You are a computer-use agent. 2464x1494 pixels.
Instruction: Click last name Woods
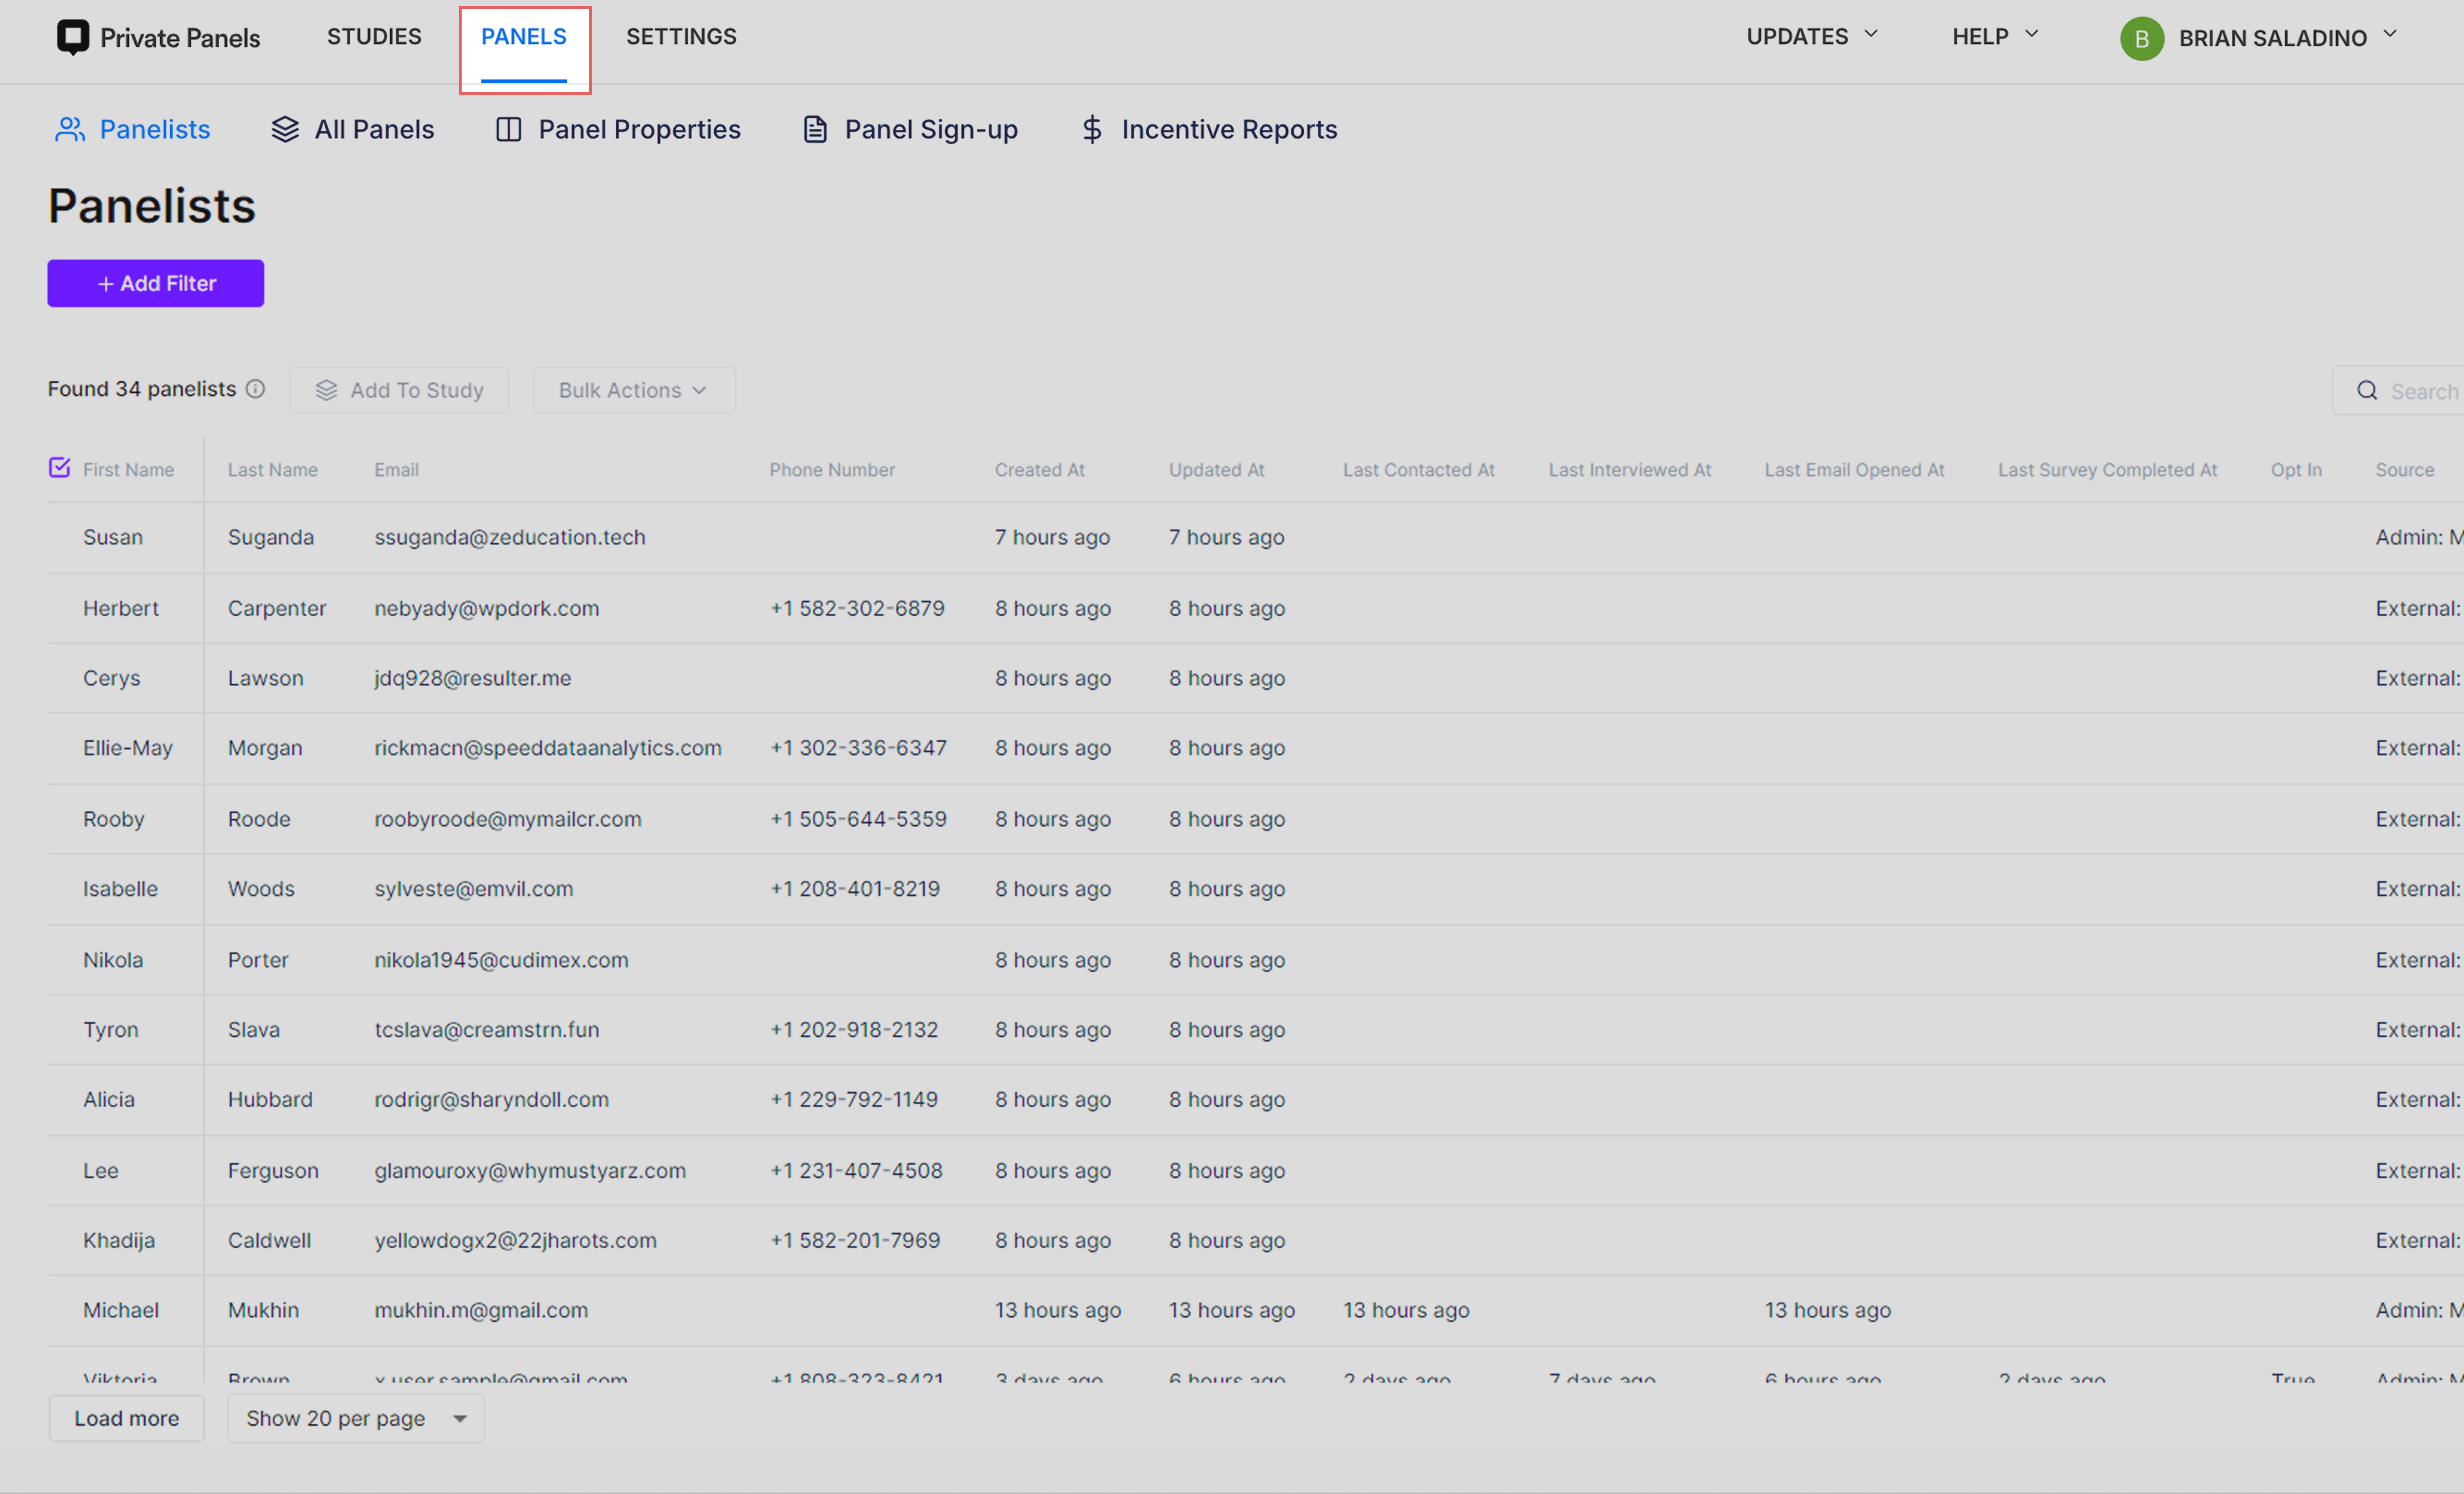tap(261, 889)
